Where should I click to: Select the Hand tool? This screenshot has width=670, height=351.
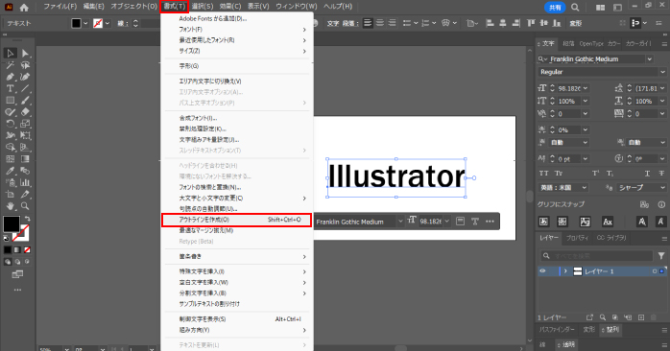(11, 206)
